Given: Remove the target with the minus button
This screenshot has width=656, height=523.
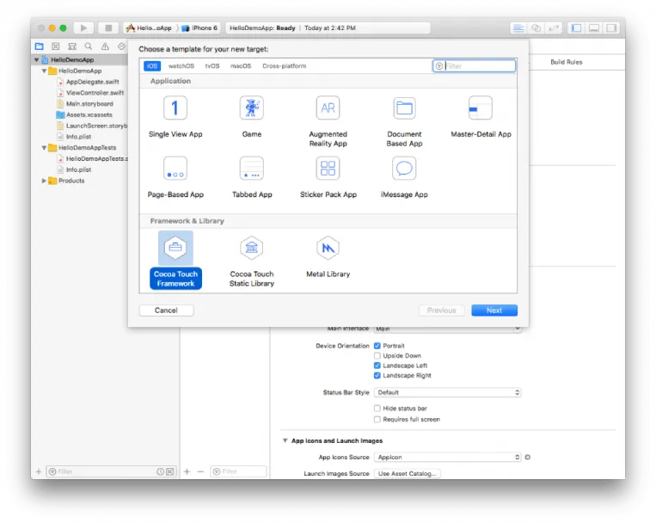Looking at the screenshot, I should 200,472.
